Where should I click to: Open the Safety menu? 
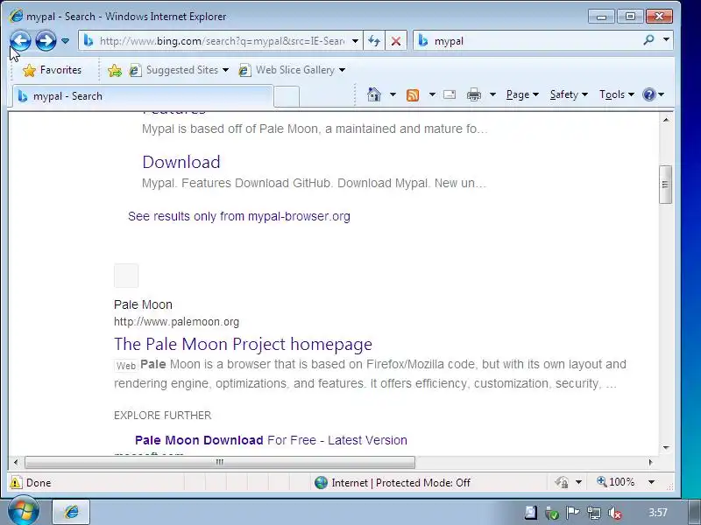point(569,94)
